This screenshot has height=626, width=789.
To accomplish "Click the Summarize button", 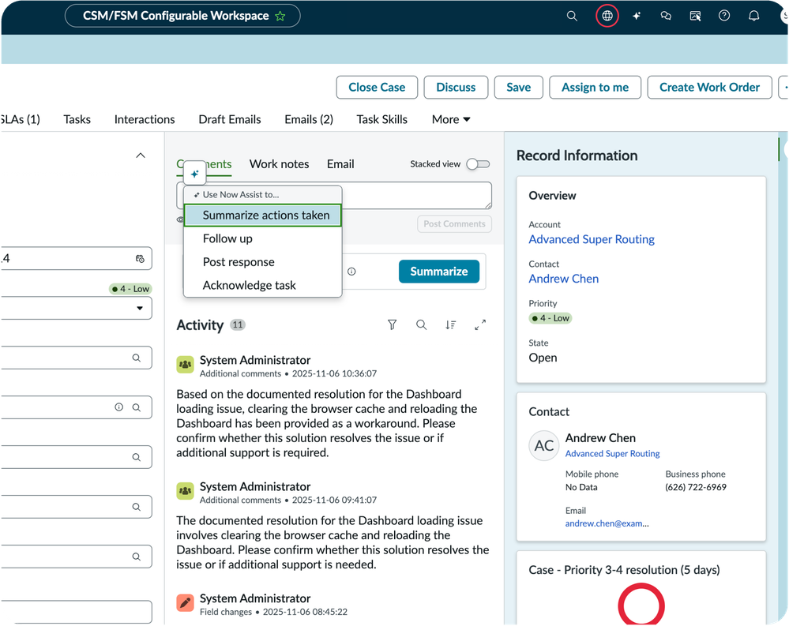I will pyautogui.click(x=439, y=271).
